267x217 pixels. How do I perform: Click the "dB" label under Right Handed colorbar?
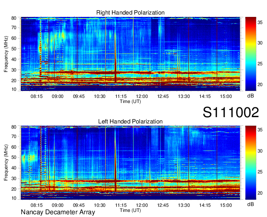click(251, 96)
